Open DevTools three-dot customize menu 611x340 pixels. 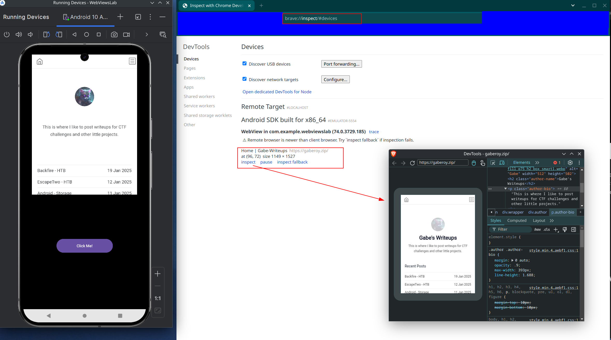click(579, 162)
